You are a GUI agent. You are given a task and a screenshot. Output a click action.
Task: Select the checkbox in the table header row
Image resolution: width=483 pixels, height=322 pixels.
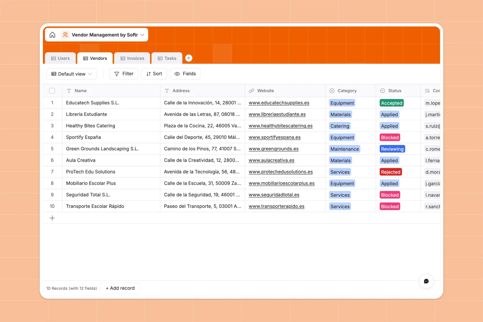coord(52,91)
